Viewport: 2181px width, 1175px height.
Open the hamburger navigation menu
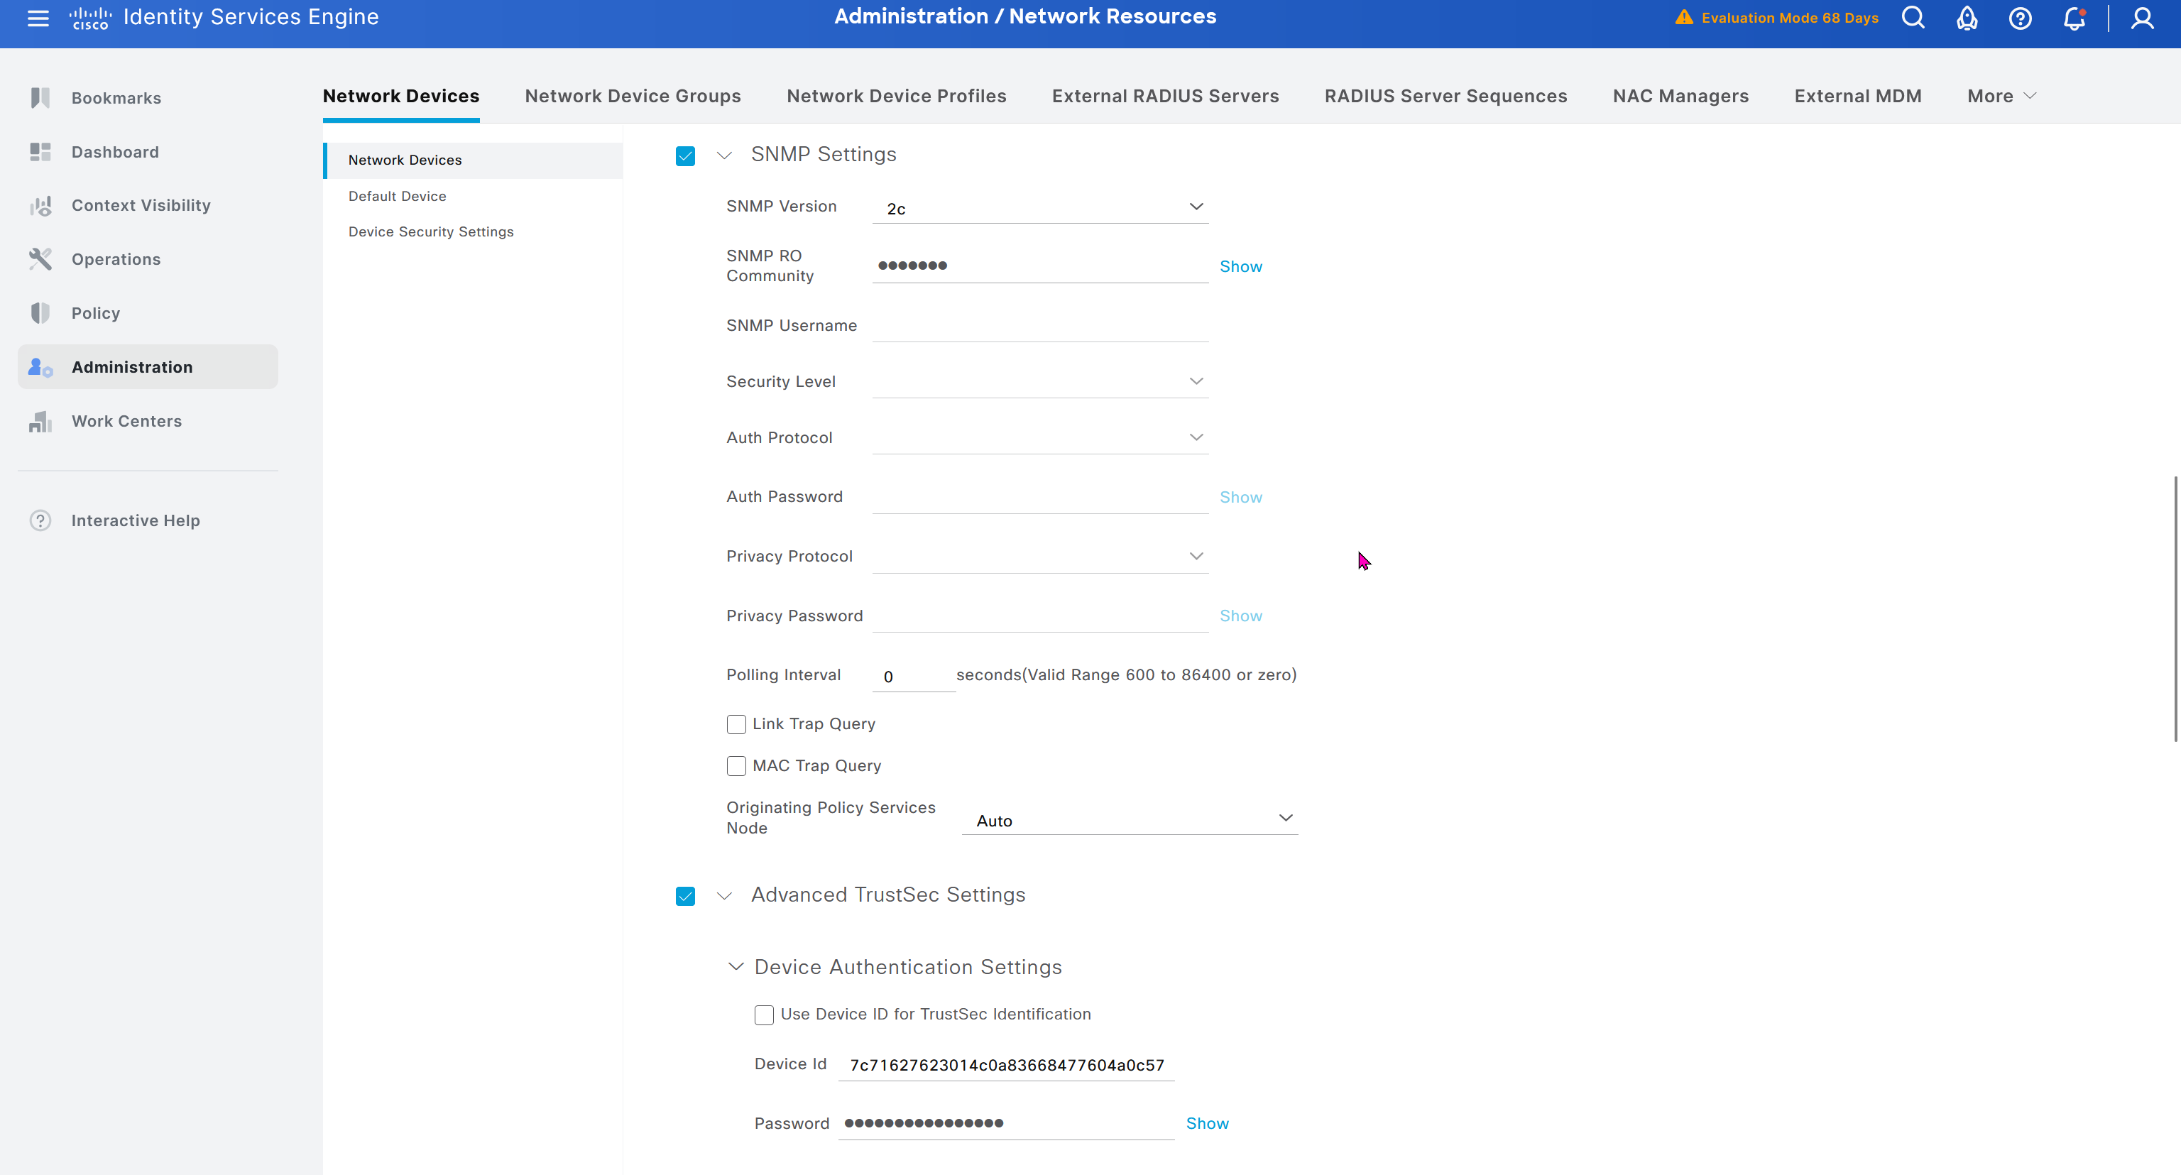click(x=38, y=18)
